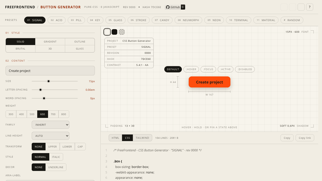
Task: Set font weight to 300
Action: (x=11, y=114)
